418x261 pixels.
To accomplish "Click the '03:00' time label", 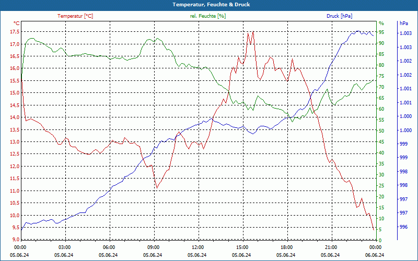I will 64,247.
